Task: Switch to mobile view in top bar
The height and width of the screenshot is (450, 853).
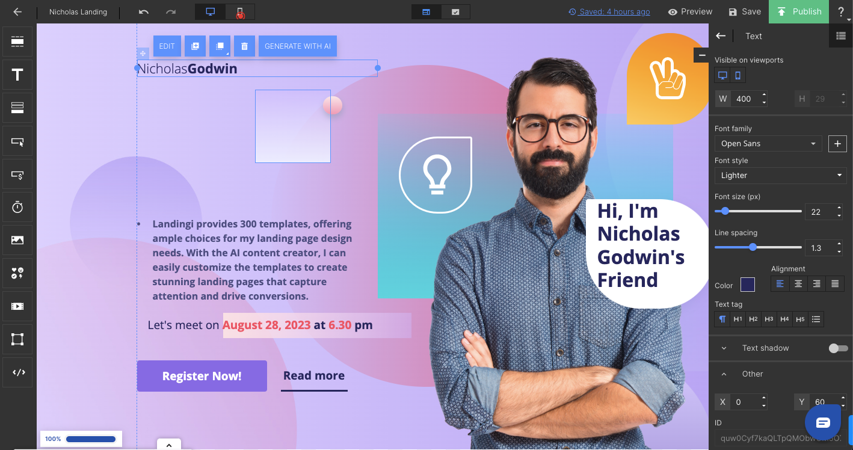Action: 240,12
